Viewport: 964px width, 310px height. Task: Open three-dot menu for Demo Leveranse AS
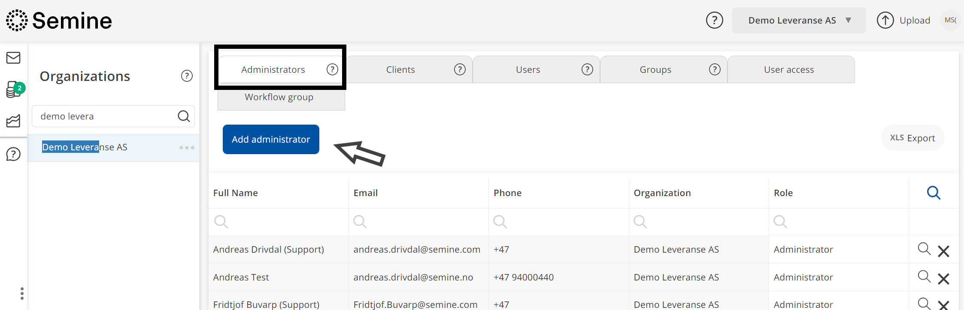187,148
